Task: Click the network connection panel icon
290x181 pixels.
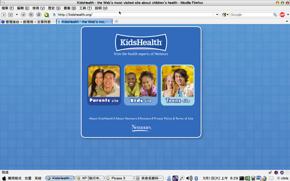Action: [182, 178]
